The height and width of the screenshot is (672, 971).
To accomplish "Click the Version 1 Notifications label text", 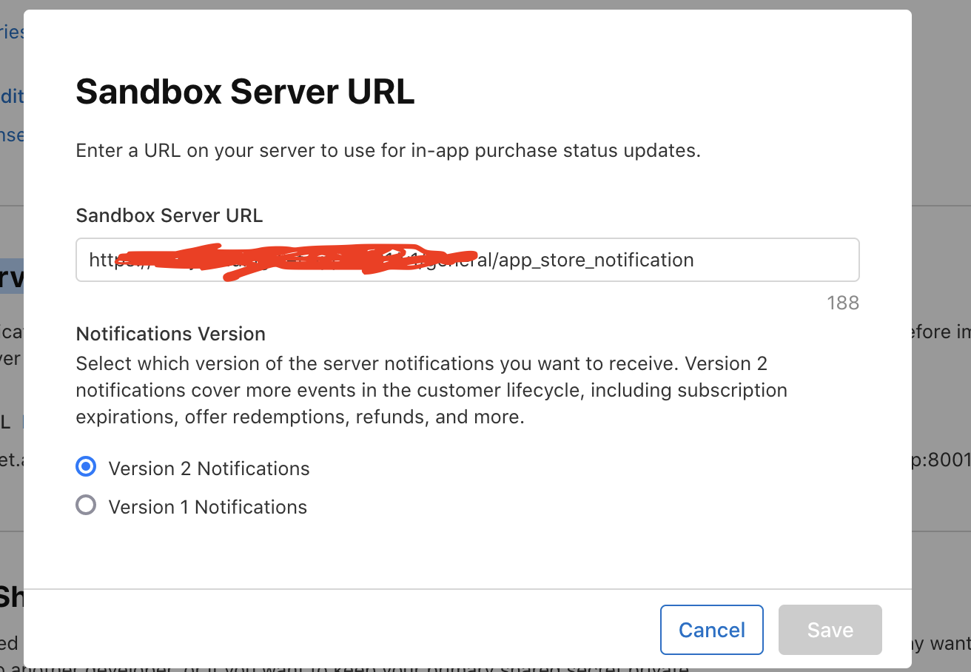I will [x=207, y=506].
